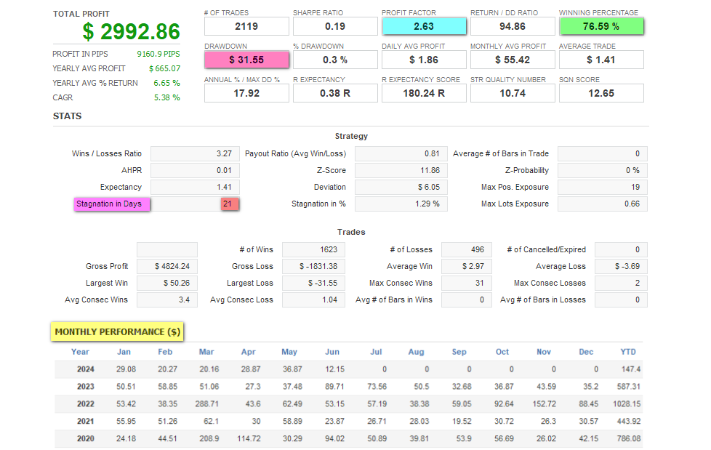
Task: Click the Monthly Performance ($) heading
Action: [x=117, y=332]
